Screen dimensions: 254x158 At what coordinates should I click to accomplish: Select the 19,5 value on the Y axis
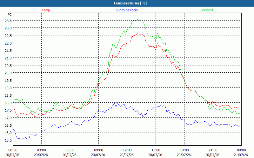(8, 80)
